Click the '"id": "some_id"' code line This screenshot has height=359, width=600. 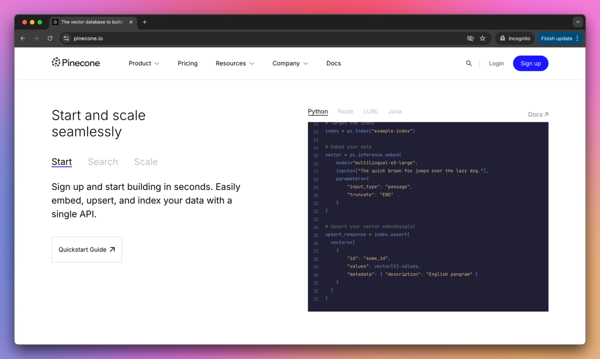[368, 258]
